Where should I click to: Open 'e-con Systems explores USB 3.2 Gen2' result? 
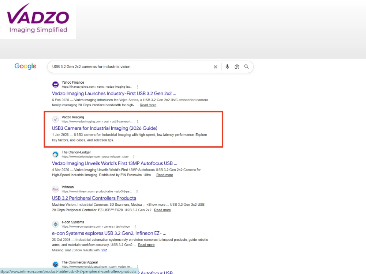[x=109, y=233]
